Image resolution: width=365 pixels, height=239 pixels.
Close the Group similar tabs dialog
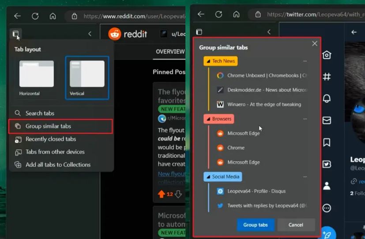[315, 44]
